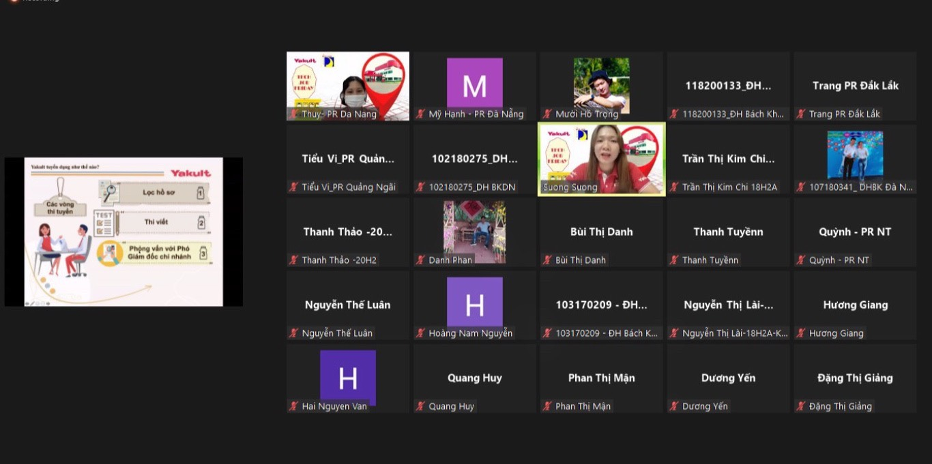Click the mic-off icon for 102180275_ĐH BKDN
This screenshot has height=464, width=932.
421,187
